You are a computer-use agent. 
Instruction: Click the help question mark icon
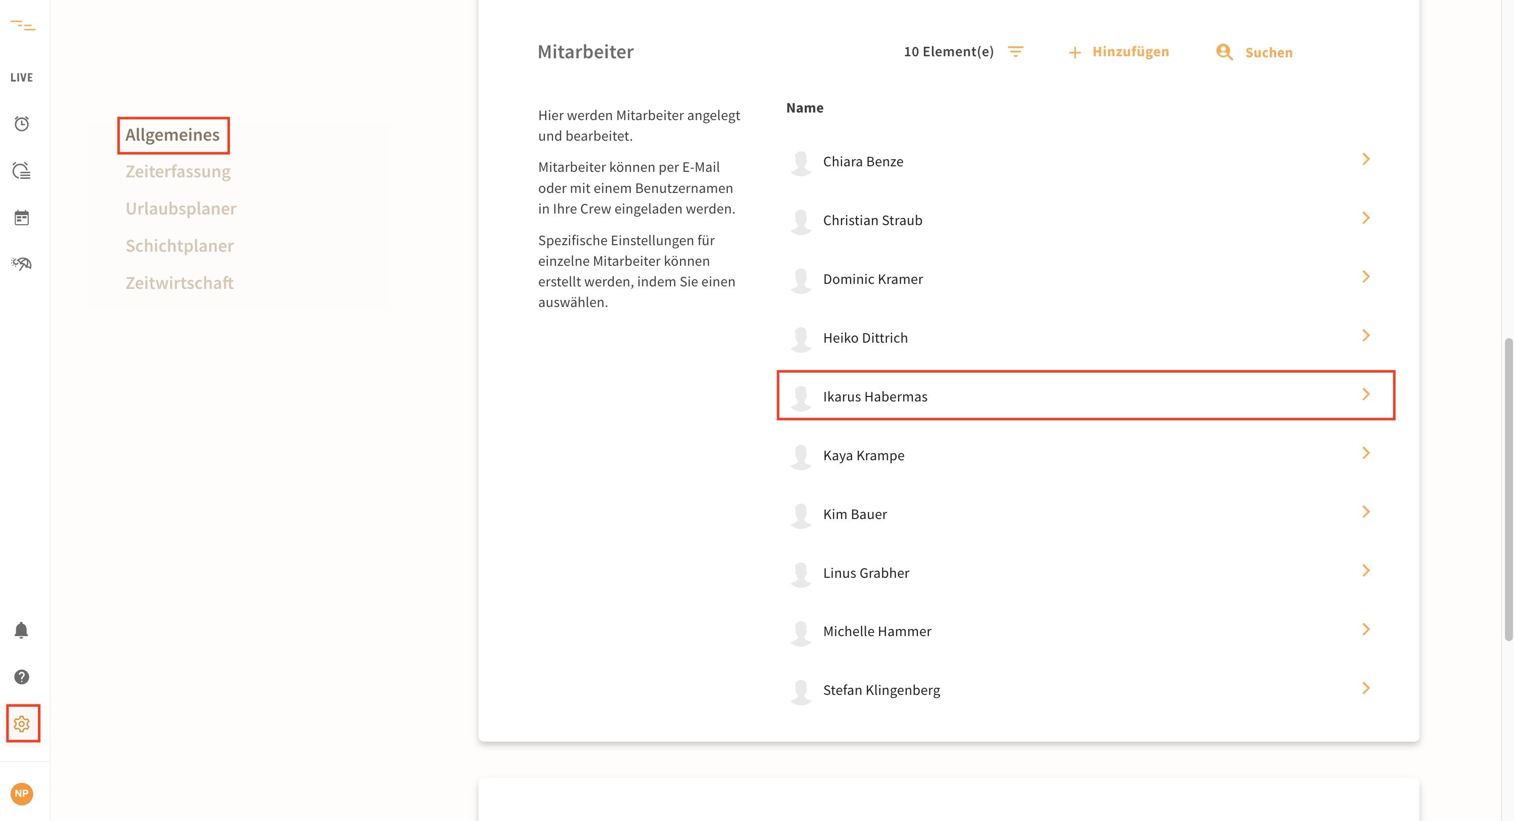point(22,677)
